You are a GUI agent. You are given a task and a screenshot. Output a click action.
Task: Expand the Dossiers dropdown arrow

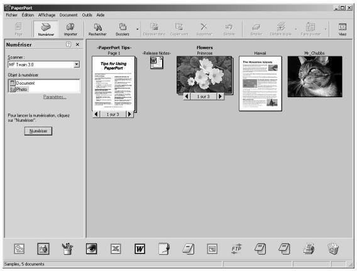point(137,29)
